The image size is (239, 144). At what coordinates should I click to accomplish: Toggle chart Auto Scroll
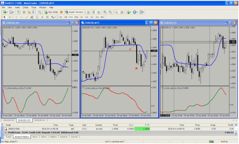point(117,12)
